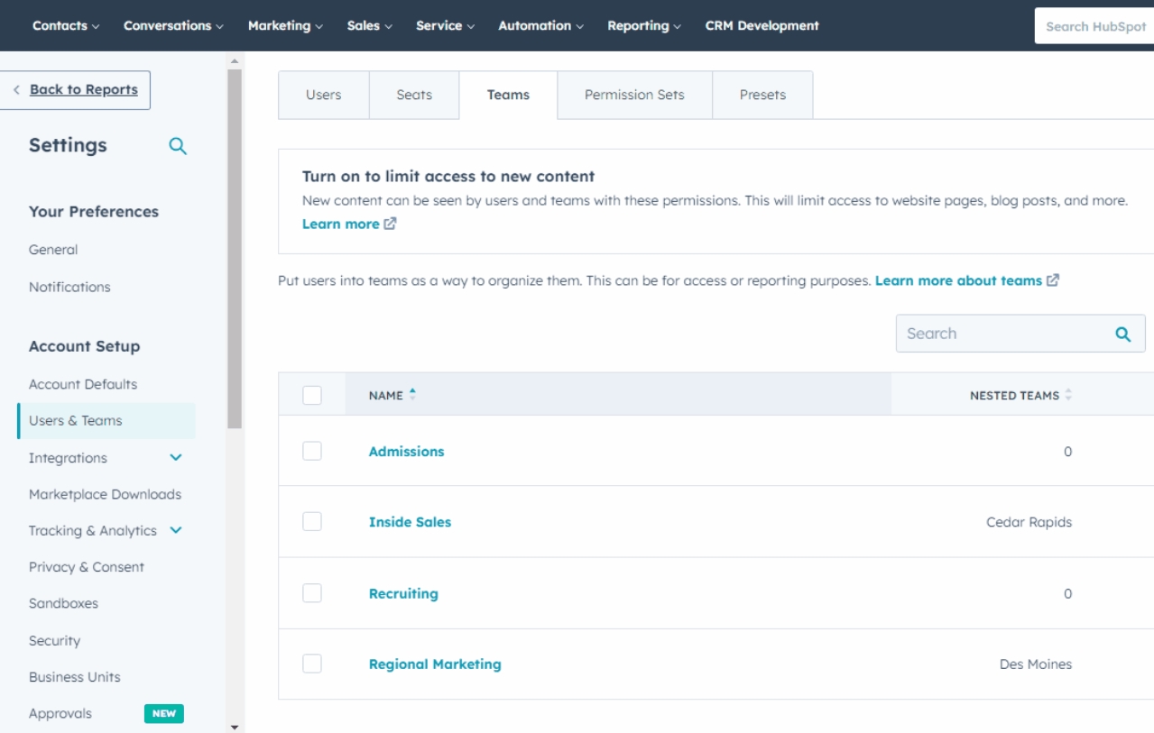Open Security settings in sidebar
The height and width of the screenshot is (733, 1154).
pyautogui.click(x=54, y=641)
